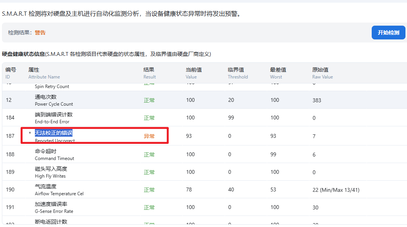407x227 pixels.
Task: Click the 警告 detection result text
Action: [40, 33]
